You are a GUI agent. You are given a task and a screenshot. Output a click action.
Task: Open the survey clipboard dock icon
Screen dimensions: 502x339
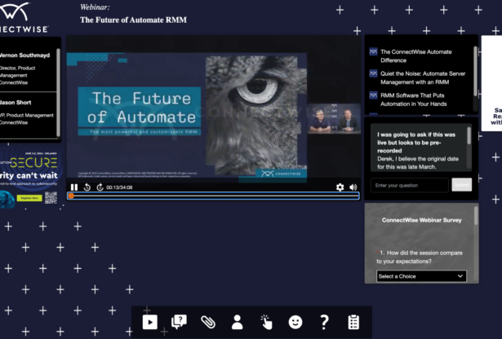click(353, 322)
